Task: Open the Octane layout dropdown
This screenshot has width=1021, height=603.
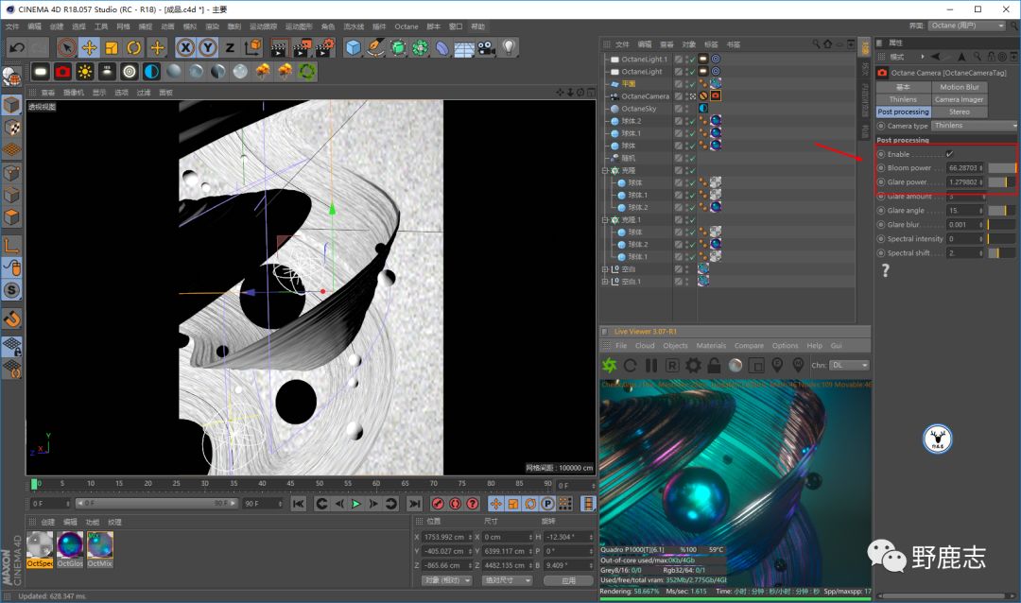Action: 966,26
